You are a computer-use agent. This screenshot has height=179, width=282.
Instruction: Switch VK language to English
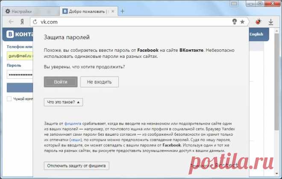click(x=256, y=34)
